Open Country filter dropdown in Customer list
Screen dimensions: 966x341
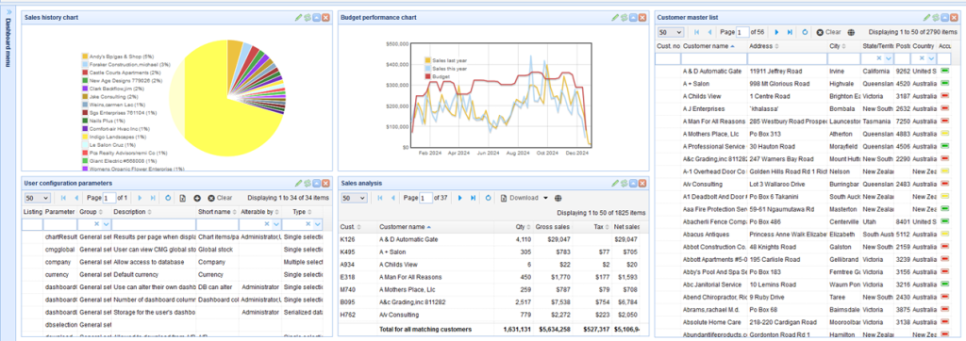[931, 58]
